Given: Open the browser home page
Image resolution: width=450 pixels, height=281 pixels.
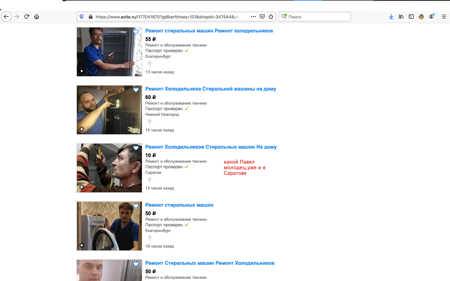Looking at the screenshot, I should tap(37, 17).
